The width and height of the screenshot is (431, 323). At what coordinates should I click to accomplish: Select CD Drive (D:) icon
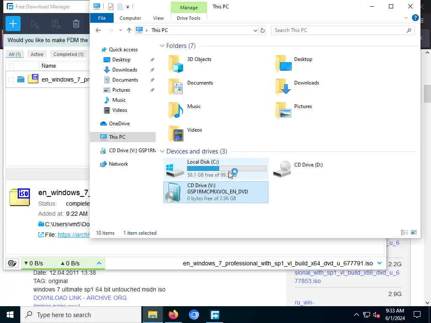282,169
